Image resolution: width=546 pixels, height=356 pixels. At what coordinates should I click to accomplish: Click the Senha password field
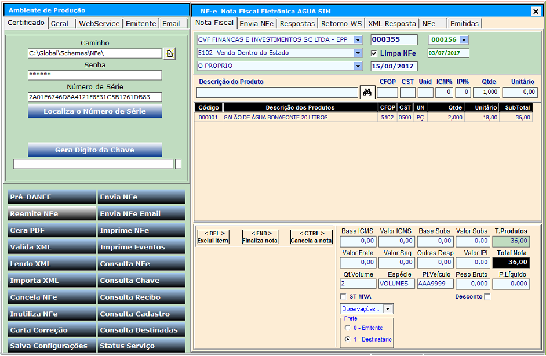point(94,75)
